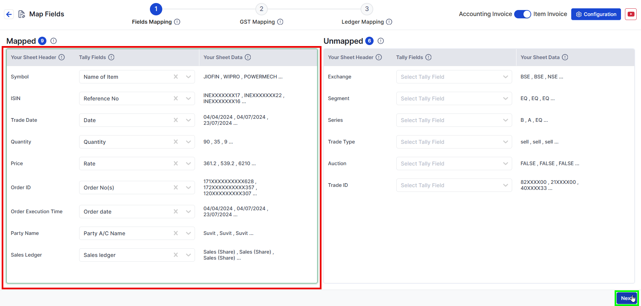This screenshot has width=641, height=306.
Task: Click sheet data 'Suvit , Suvit , Suvit ...'
Action: [228, 233]
